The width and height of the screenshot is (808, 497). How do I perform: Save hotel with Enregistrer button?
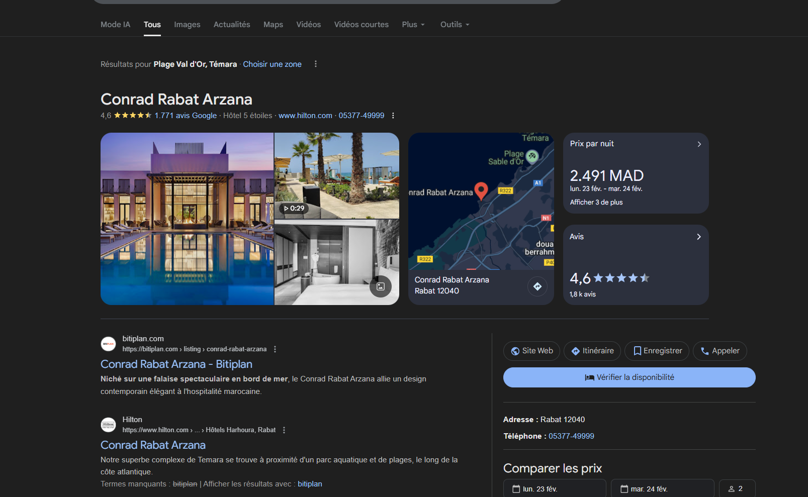point(657,351)
